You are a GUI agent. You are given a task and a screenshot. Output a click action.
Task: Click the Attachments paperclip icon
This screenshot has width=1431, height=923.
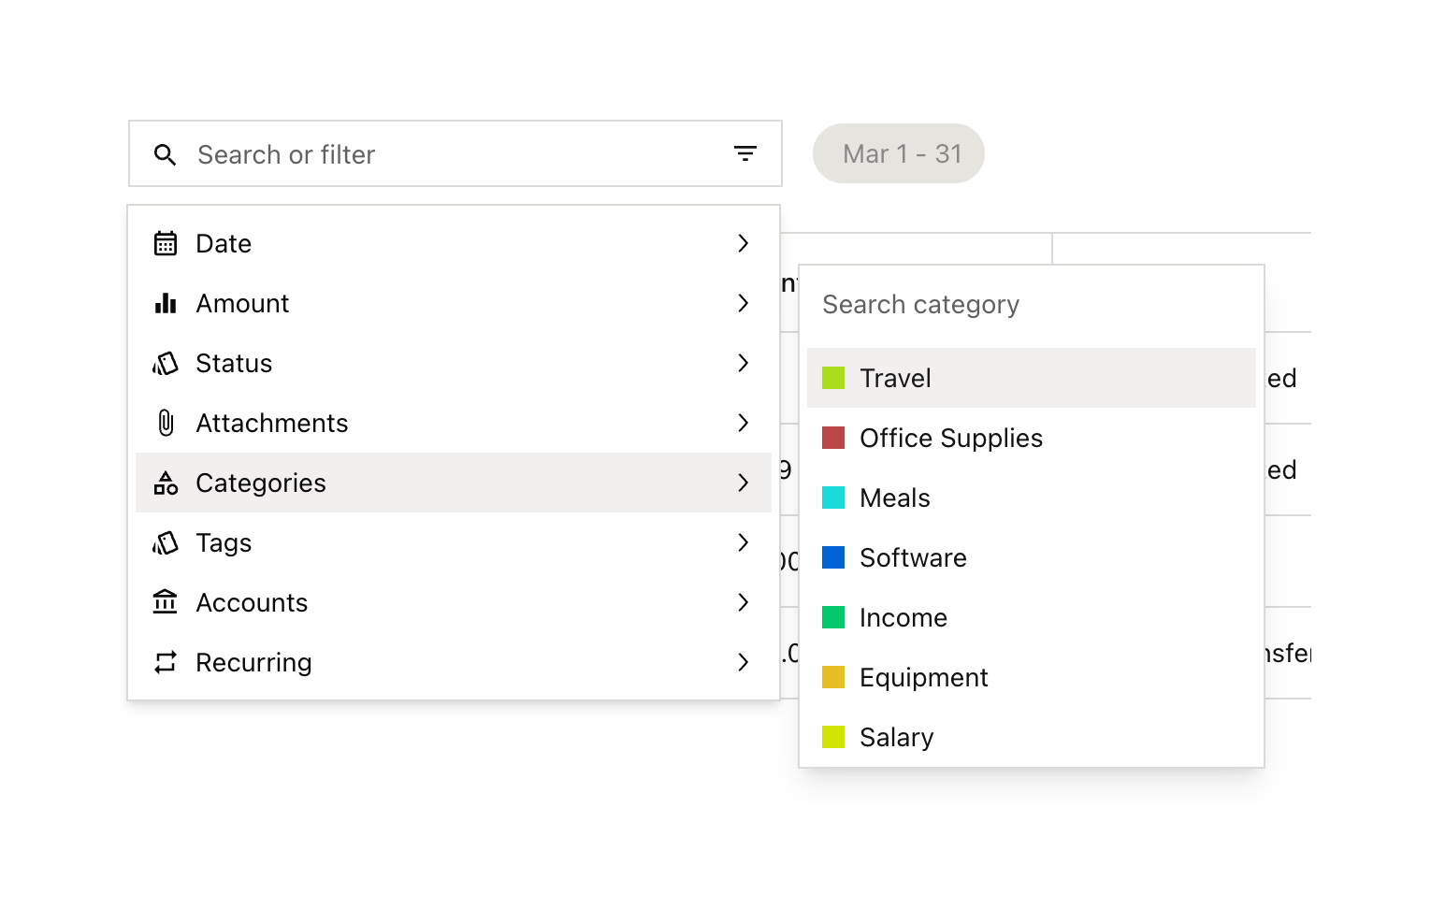coord(166,423)
